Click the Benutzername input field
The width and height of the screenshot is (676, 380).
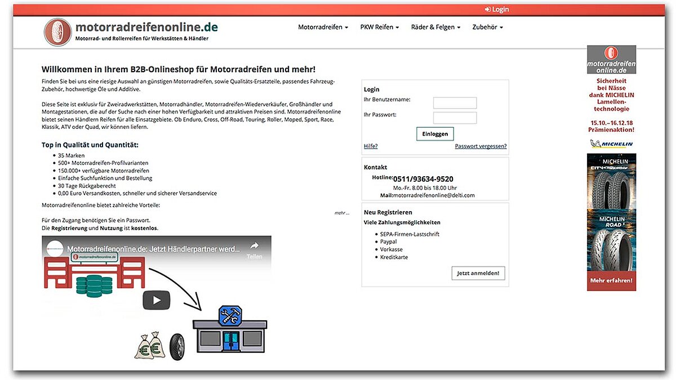click(455, 103)
